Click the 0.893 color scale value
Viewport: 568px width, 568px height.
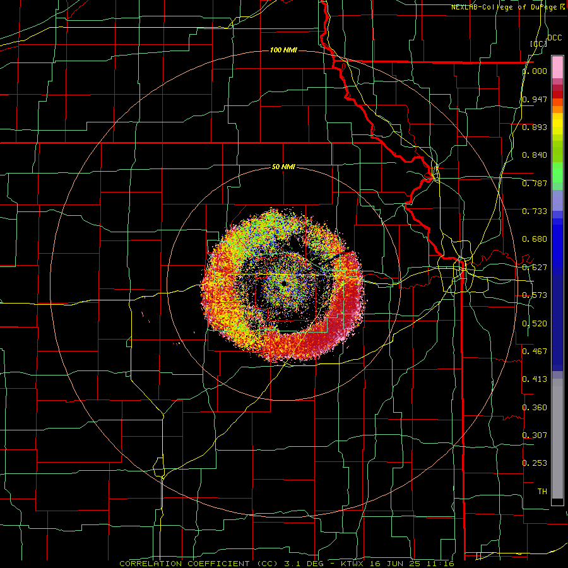tap(535, 127)
